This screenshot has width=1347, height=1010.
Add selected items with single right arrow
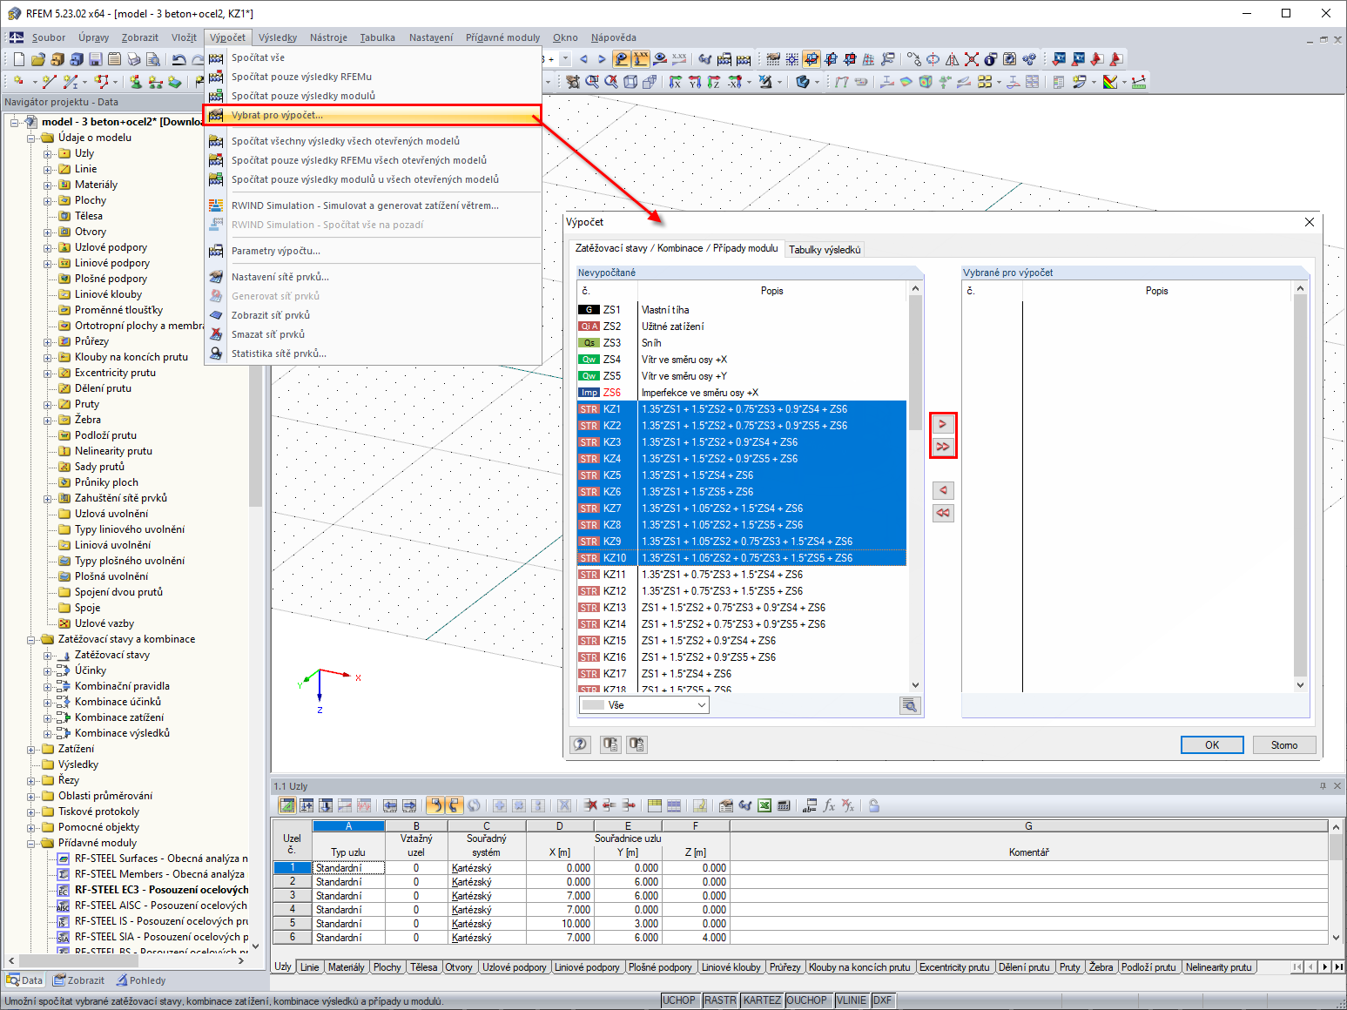click(943, 424)
